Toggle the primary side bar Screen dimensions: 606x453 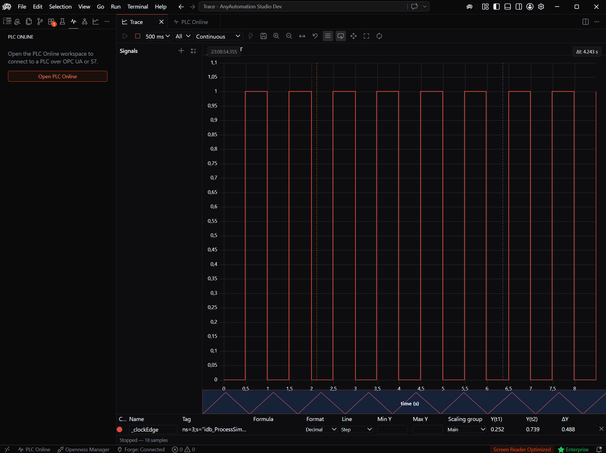tap(496, 7)
